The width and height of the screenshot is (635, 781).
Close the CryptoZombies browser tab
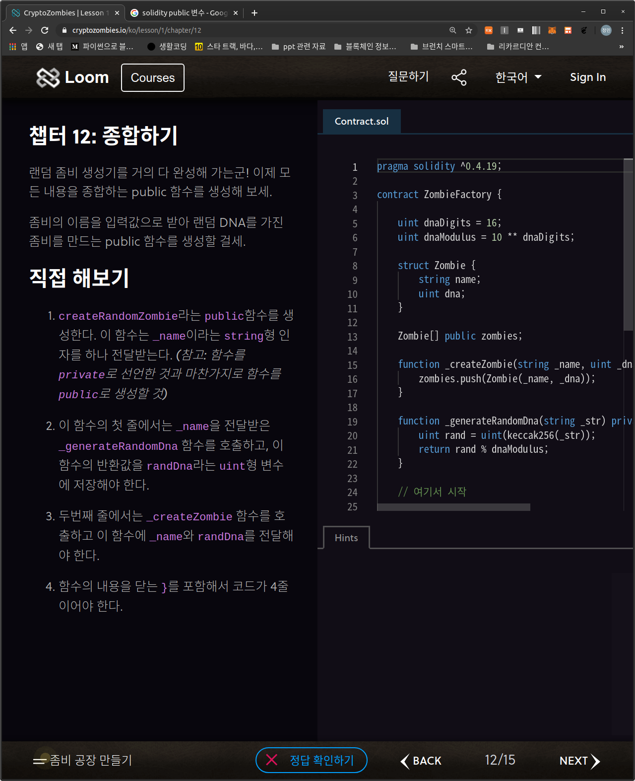click(117, 13)
